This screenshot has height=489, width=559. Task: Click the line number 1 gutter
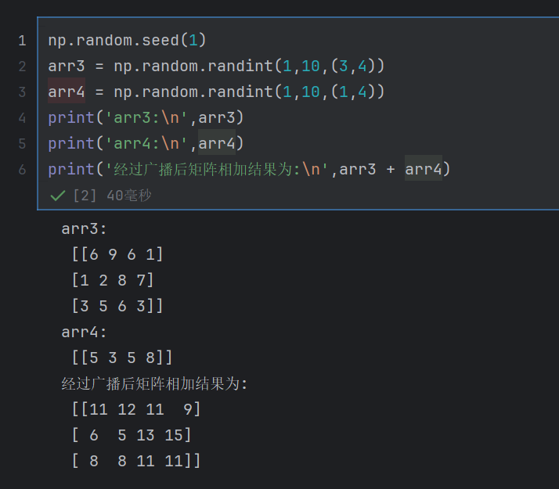(x=22, y=41)
